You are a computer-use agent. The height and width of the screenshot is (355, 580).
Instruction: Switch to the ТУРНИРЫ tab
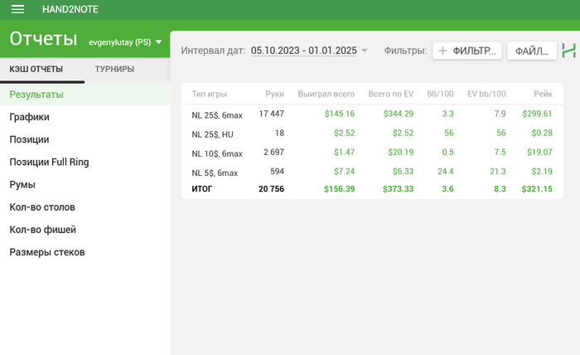tap(114, 69)
